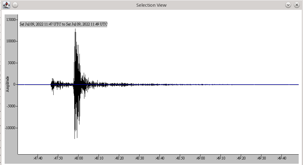Click the :49:00 time axis tick
Screen dimensions: 303x165
tap(200, 158)
